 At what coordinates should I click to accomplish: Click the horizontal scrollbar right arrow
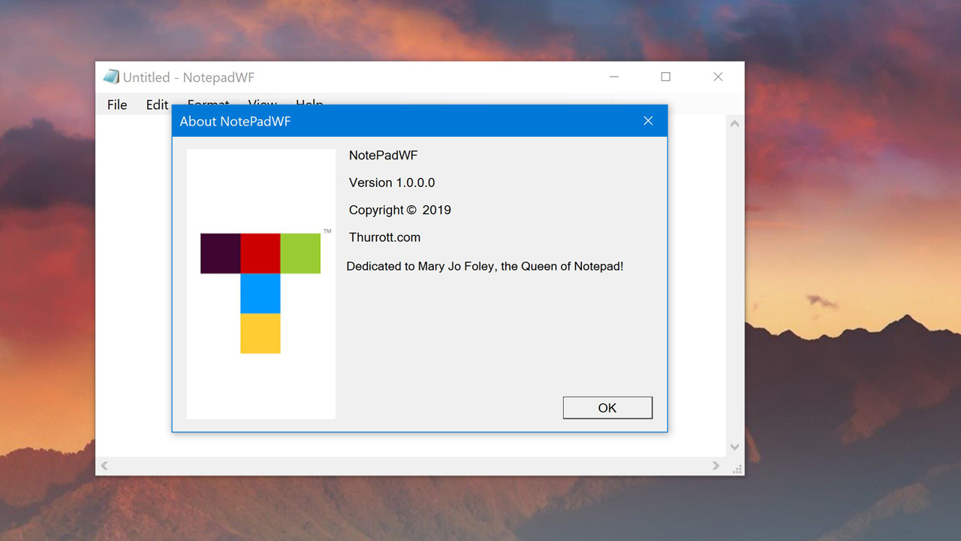click(x=716, y=466)
